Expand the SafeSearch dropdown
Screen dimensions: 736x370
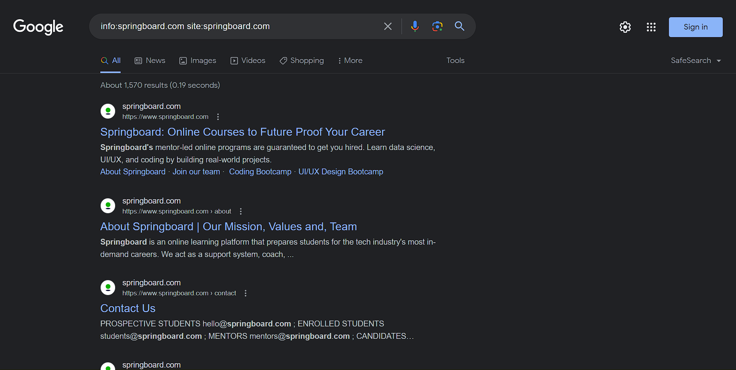pos(696,61)
